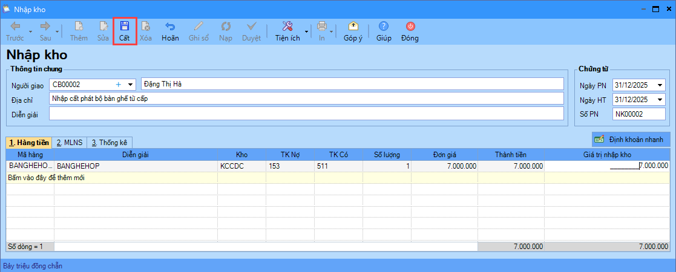Open the Ngày PN date dropdown
This screenshot has height=272, width=676.
[x=660, y=85]
